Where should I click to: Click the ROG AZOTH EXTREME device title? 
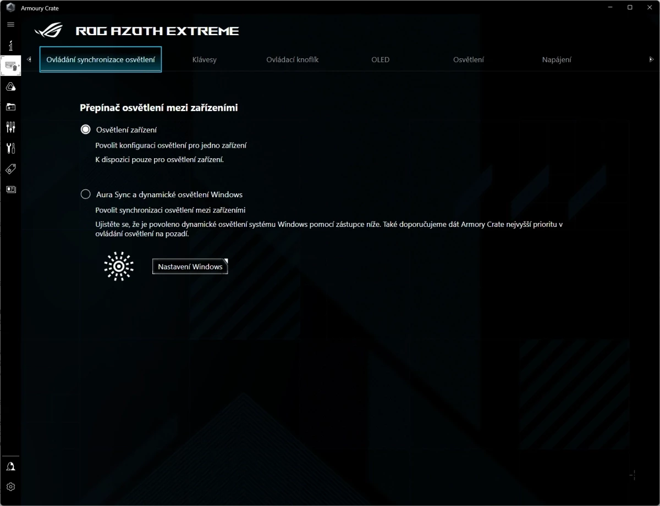coord(157,31)
